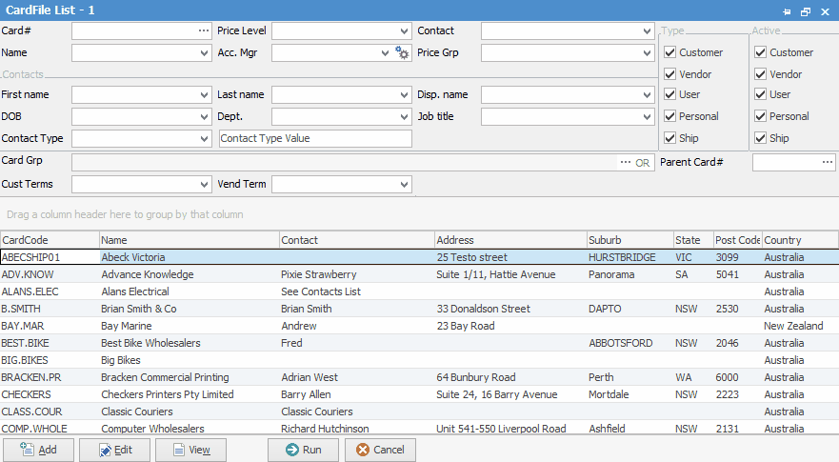Expand the Price Grp dropdown
Image resolution: width=839 pixels, height=462 pixels.
[647, 53]
